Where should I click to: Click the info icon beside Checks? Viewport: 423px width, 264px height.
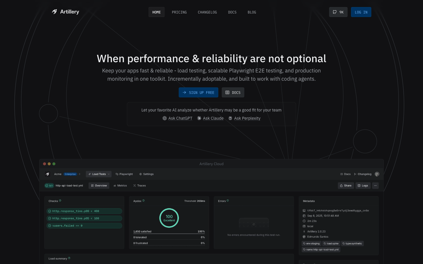tap(60, 201)
